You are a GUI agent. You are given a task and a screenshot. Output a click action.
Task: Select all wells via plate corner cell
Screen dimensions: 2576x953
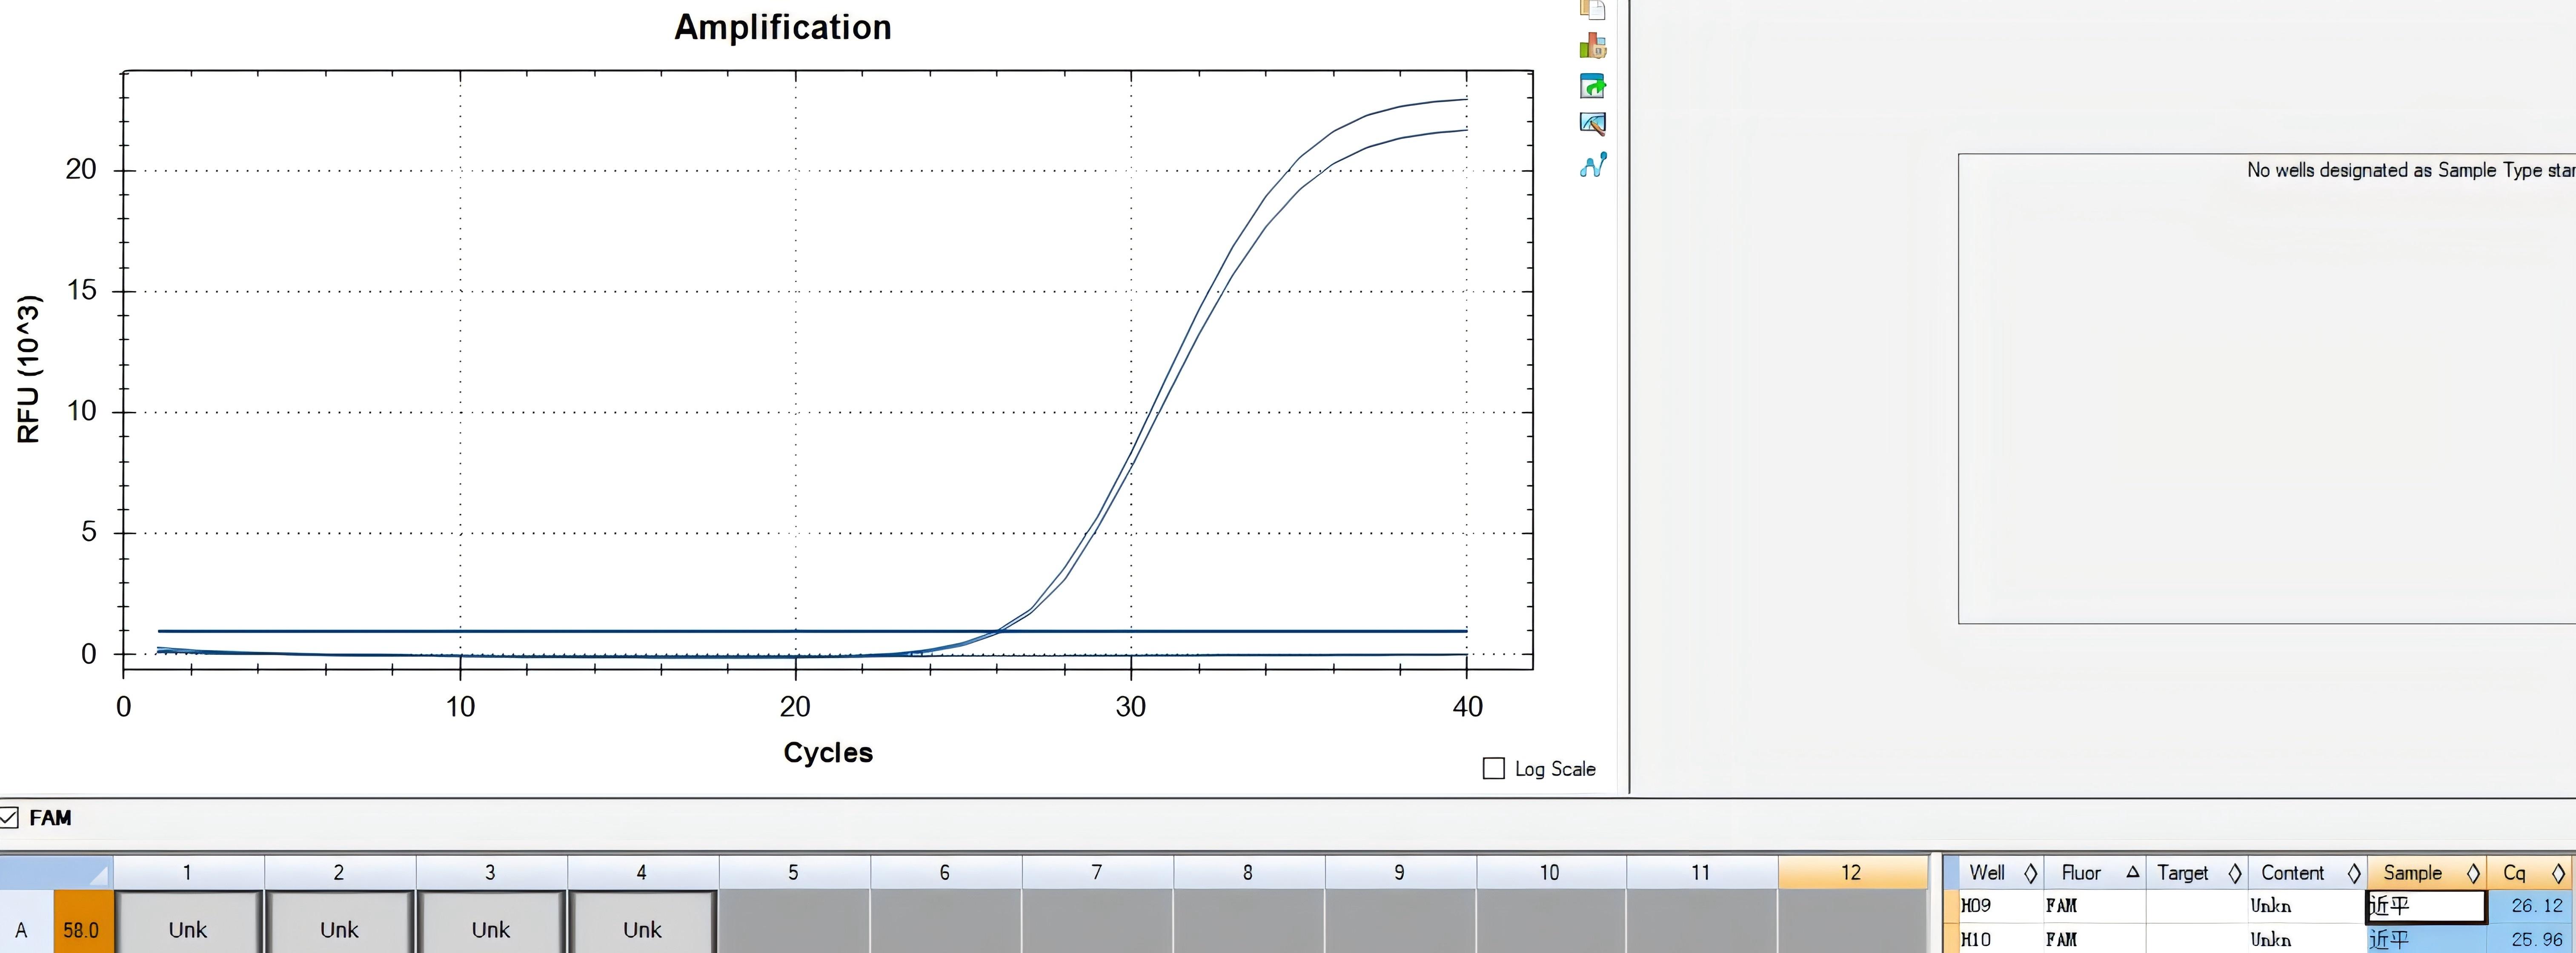tap(56, 872)
